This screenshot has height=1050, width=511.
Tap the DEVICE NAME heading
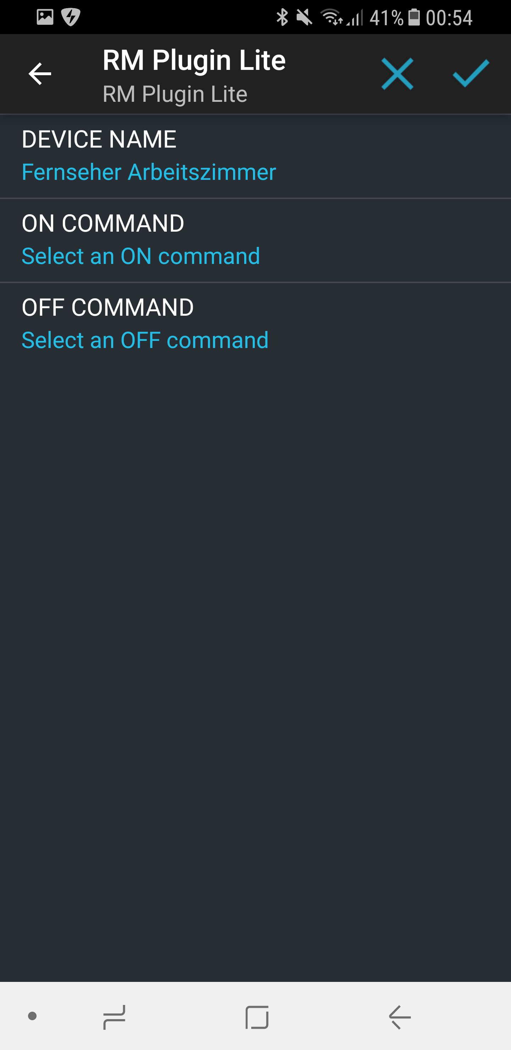point(99,139)
